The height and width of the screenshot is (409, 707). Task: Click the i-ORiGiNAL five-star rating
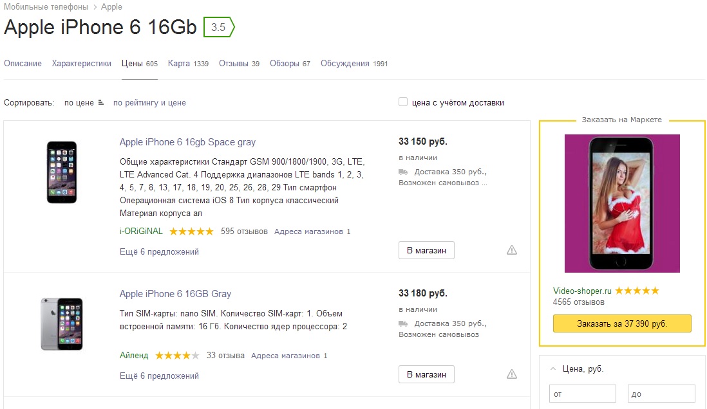tap(191, 232)
